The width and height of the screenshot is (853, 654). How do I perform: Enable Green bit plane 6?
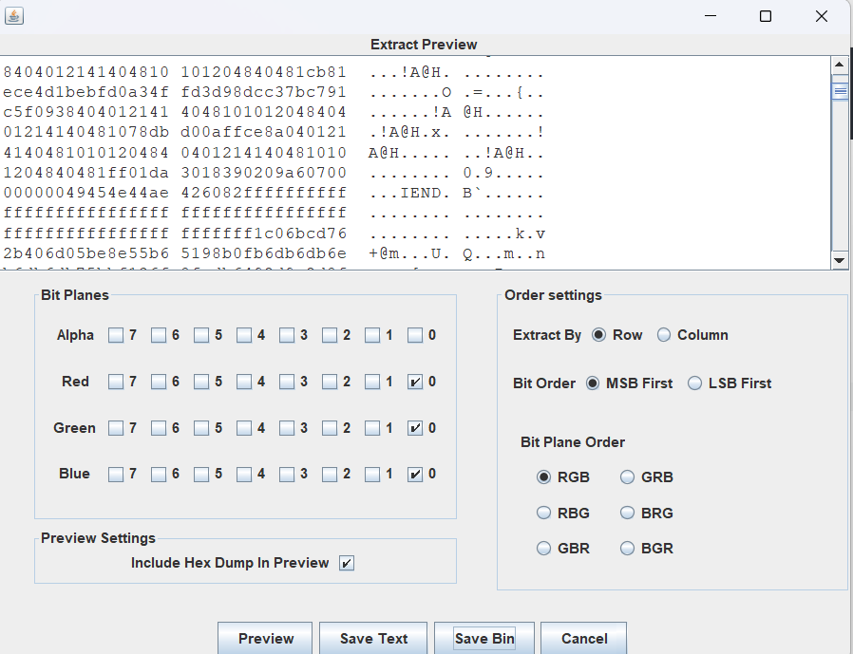point(159,428)
